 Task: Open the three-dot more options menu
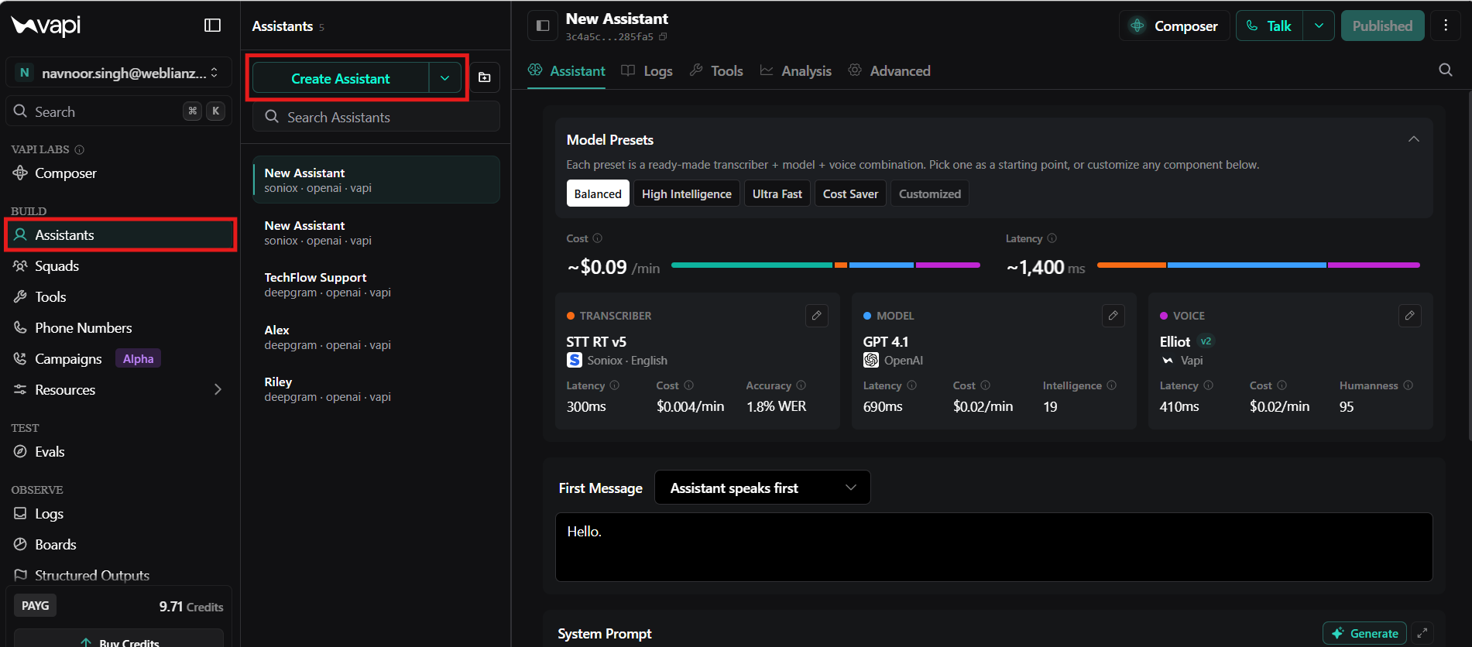pos(1446,26)
